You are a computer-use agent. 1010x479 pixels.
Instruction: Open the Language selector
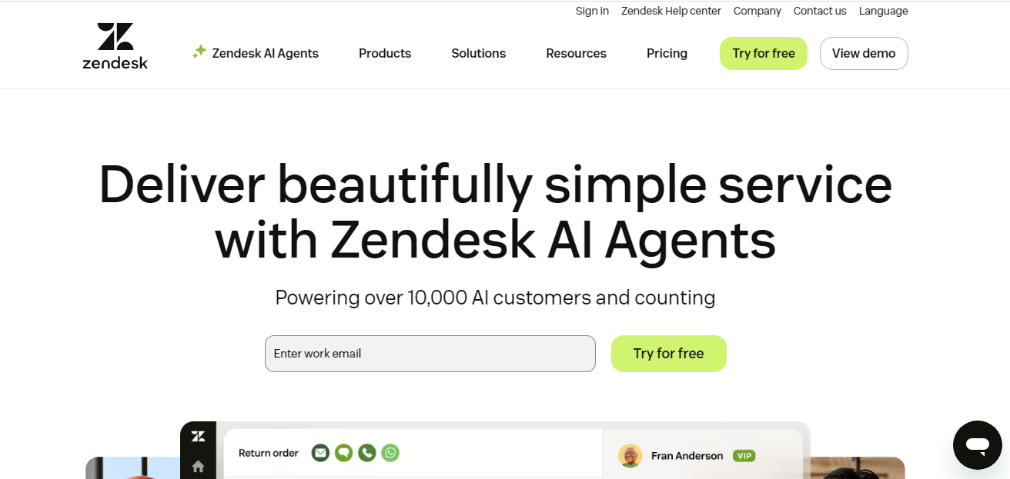883,11
